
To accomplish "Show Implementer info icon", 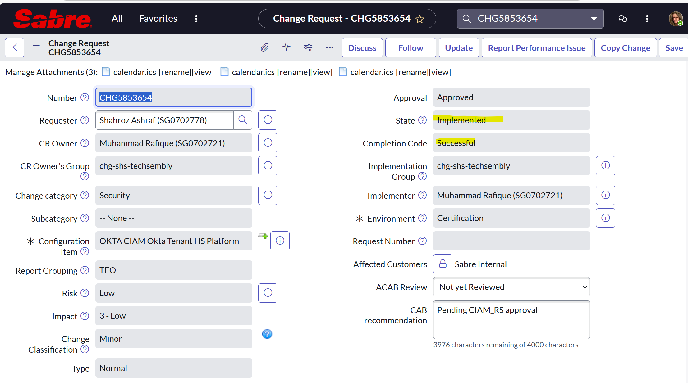I will 605,195.
